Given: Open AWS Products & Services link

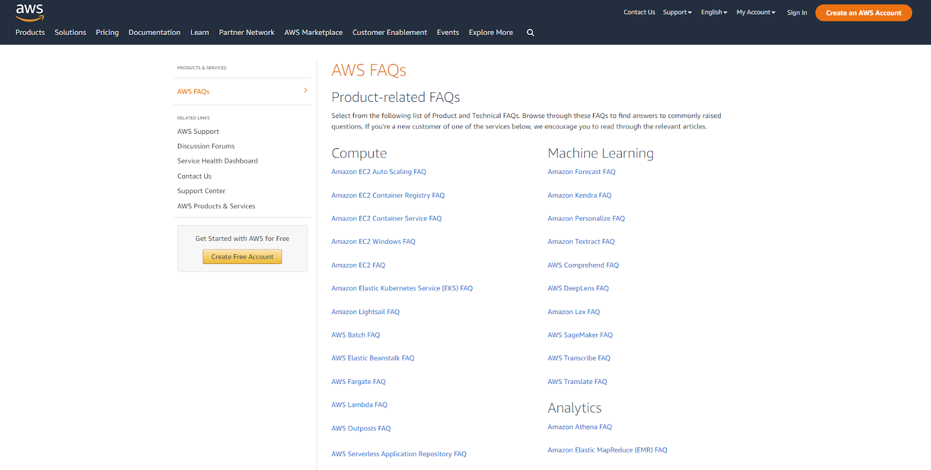Looking at the screenshot, I should pos(216,206).
